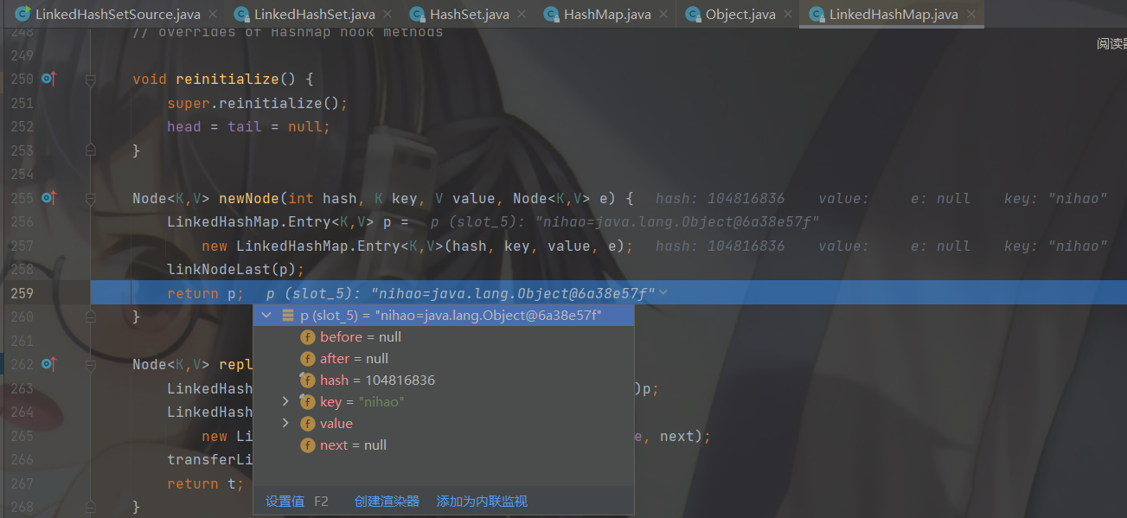
Task: Click 'return p;' on highlighted line 259
Action: [206, 293]
